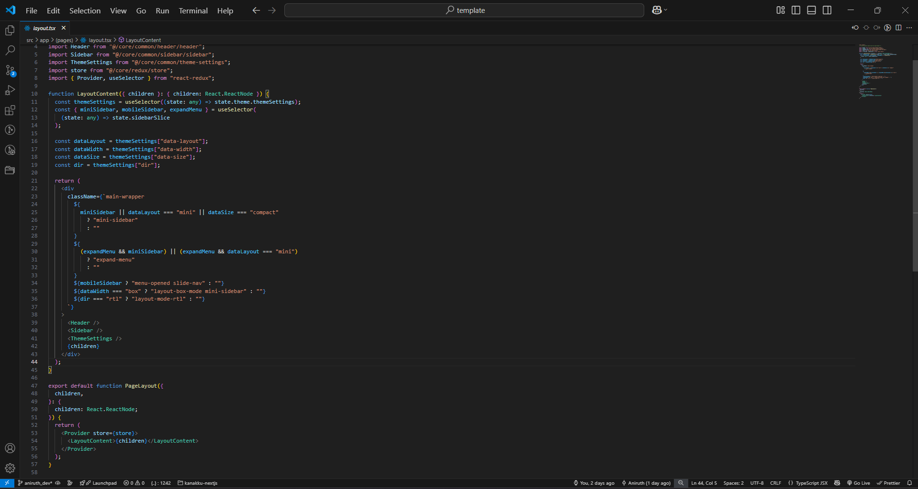Open More Actions ellipsis in editor toolbar

(x=909, y=28)
